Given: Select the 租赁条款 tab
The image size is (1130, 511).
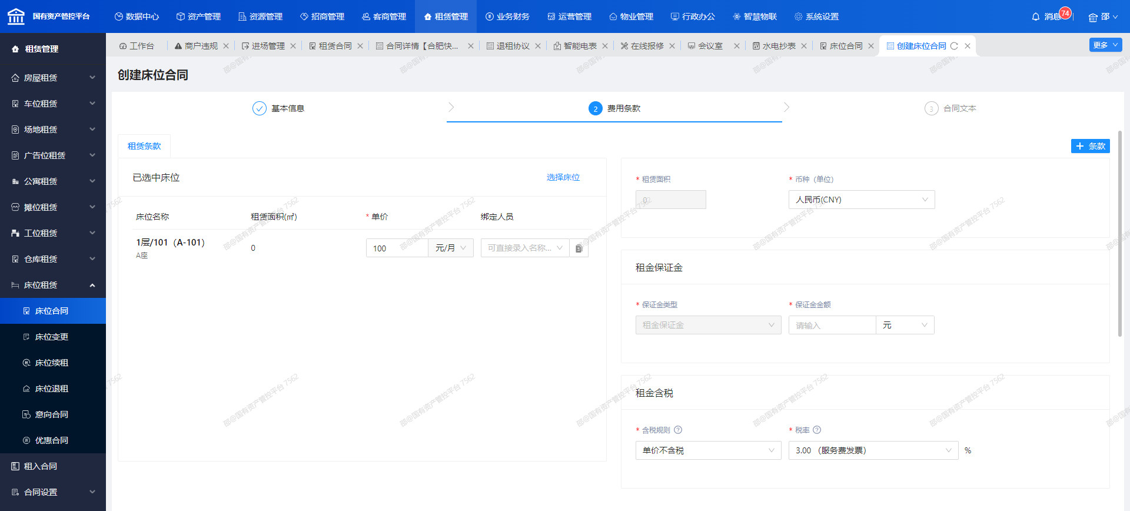Looking at the screenshot, I should 144,146.
